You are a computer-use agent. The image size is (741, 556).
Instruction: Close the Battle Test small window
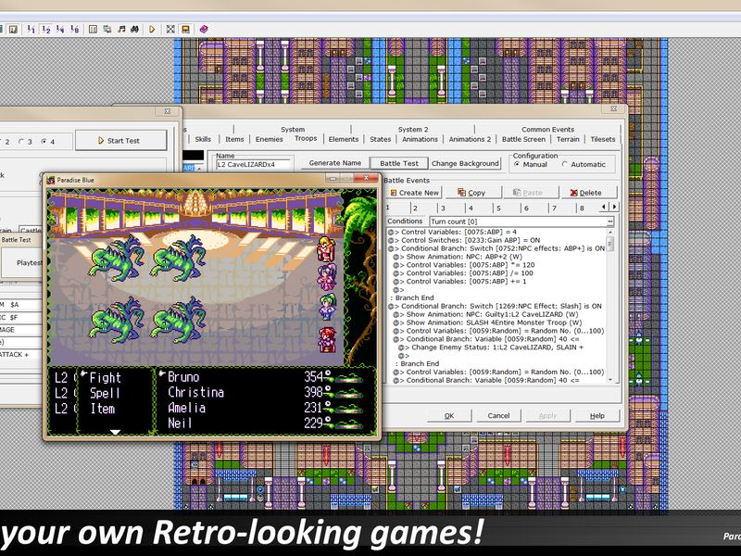(168, 111)
